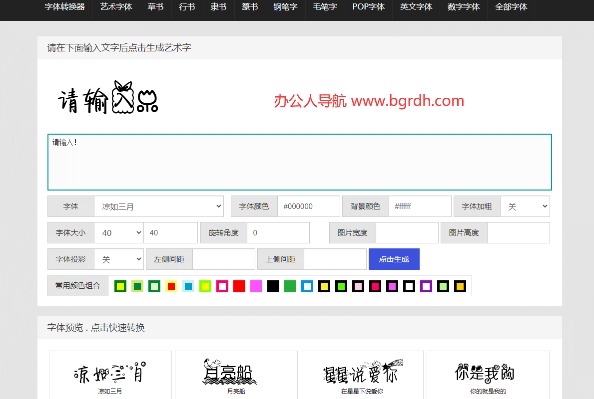The width and height of the screenshot is (594, 399).
Task: Edit the 旋转角度 rotation value
Action: pos(278,232)
